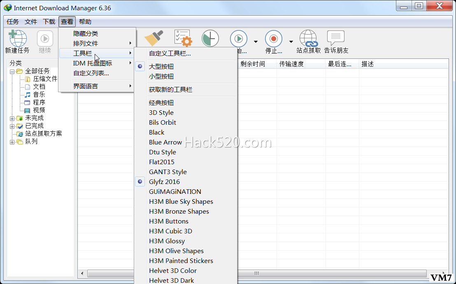
Task: Click the stop queue record icon (停止)
Action: [273, 38]
